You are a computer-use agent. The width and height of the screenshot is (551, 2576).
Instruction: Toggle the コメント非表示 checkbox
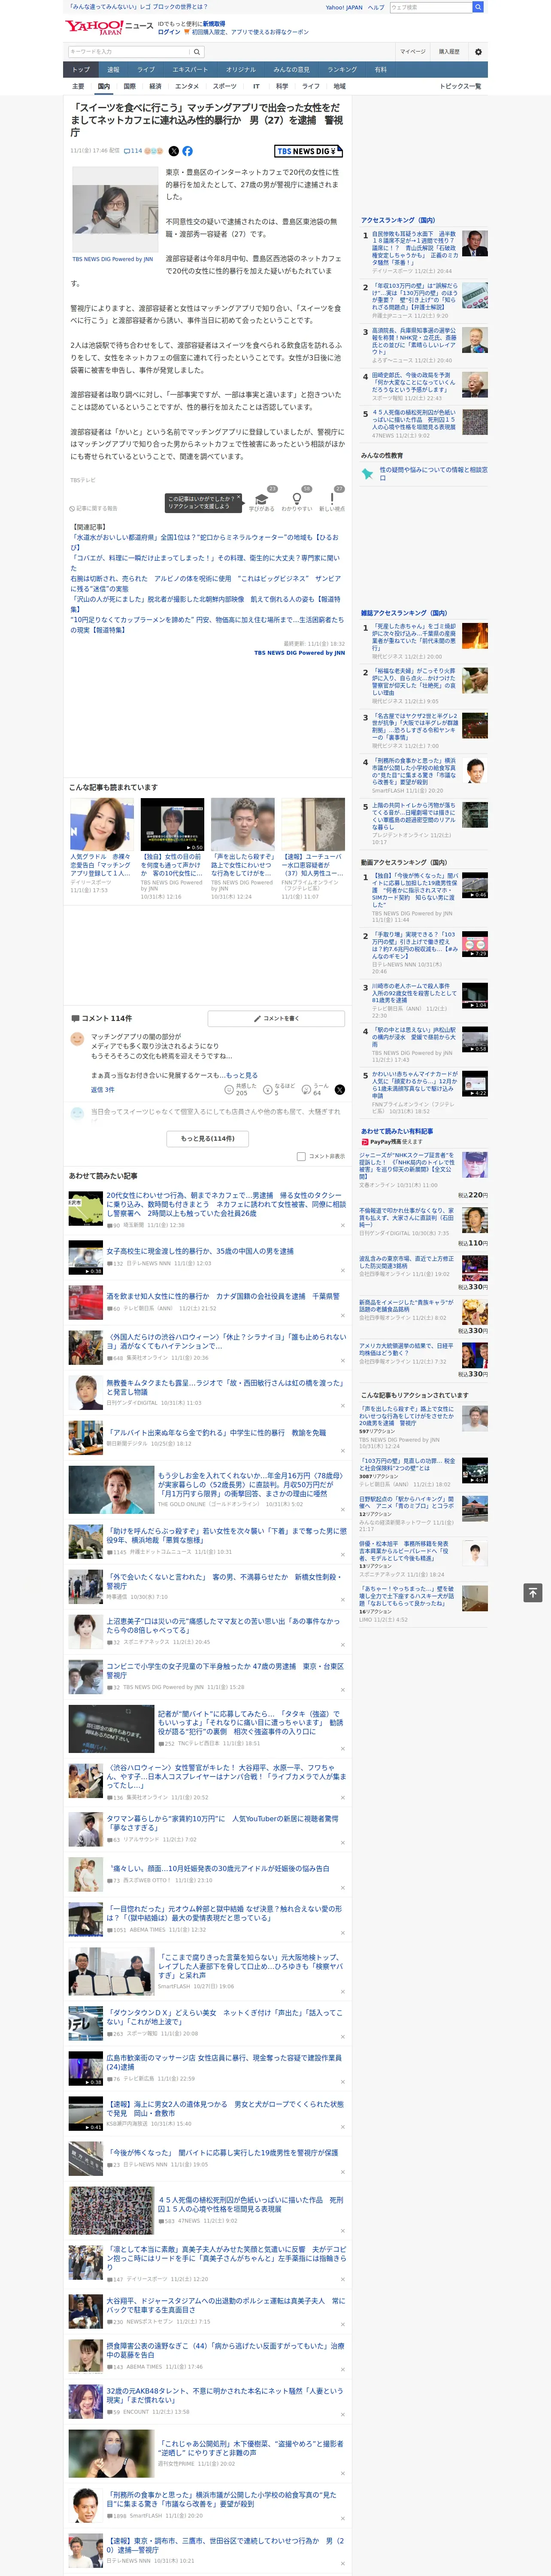tap(301, 1156)
